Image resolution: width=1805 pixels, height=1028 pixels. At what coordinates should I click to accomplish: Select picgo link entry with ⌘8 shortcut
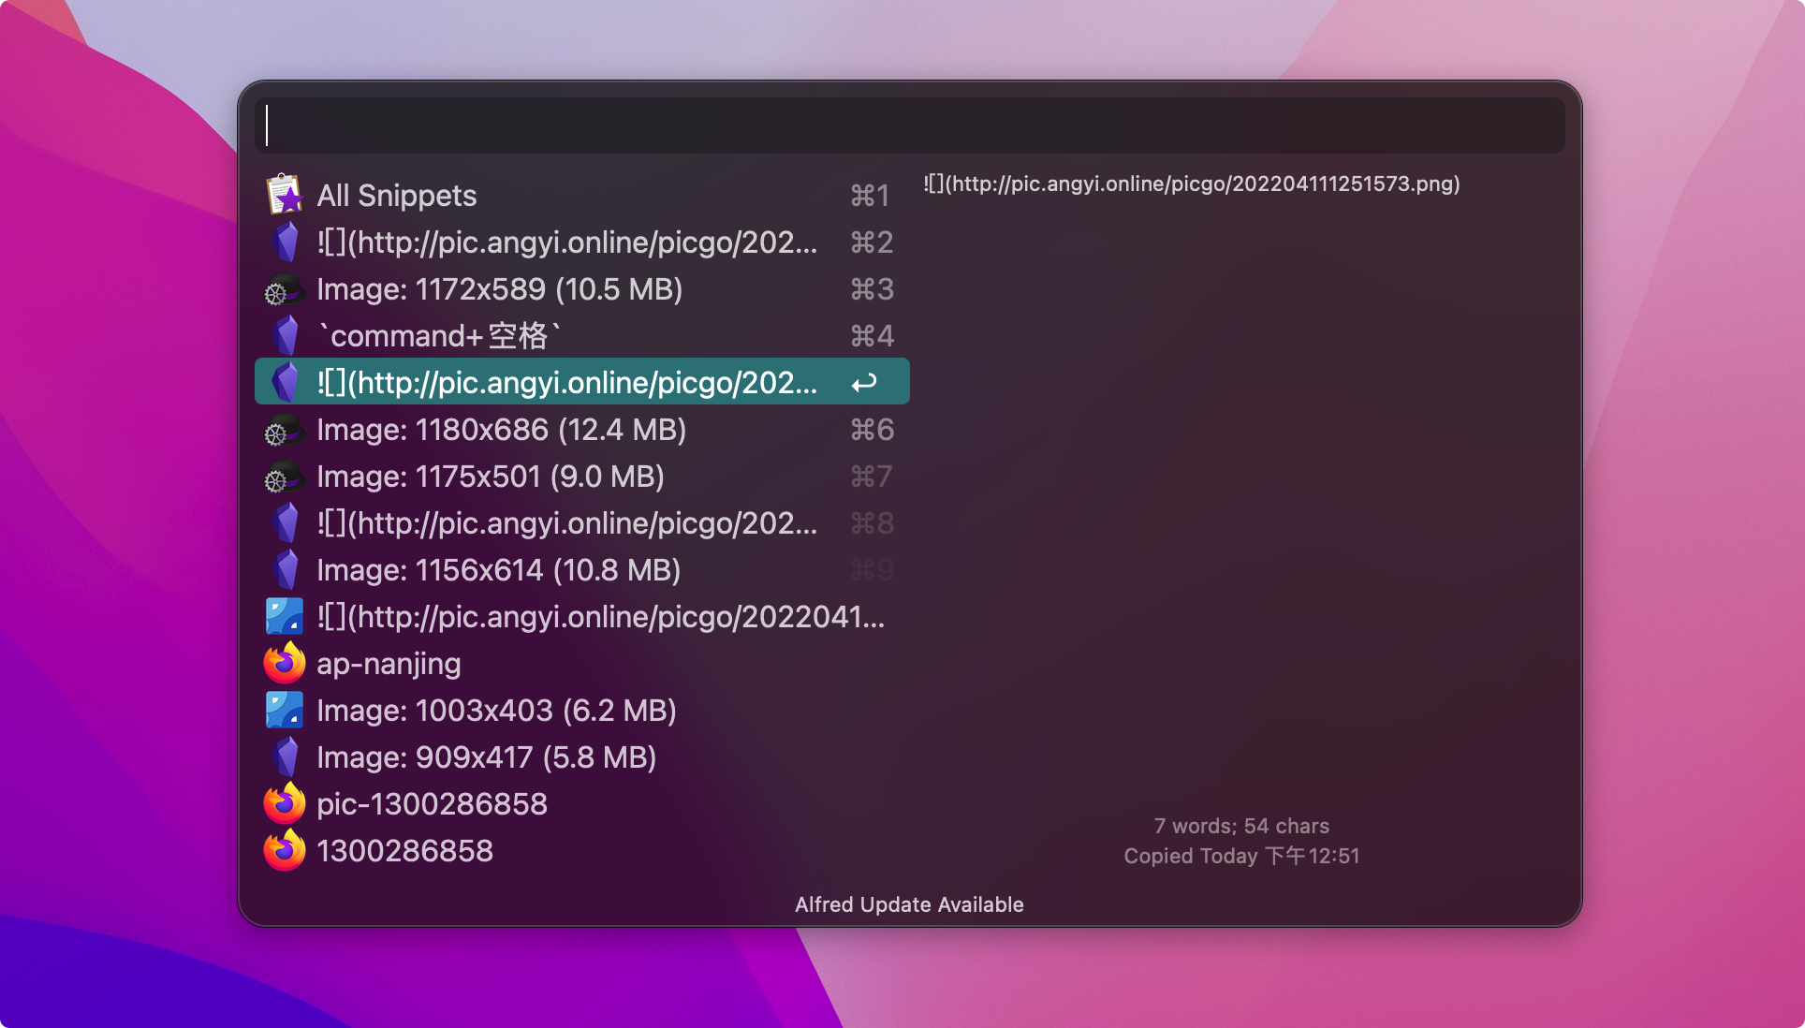coord(582,522)
